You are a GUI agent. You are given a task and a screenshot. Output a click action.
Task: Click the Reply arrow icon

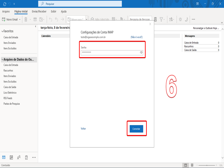coord(51,19)
